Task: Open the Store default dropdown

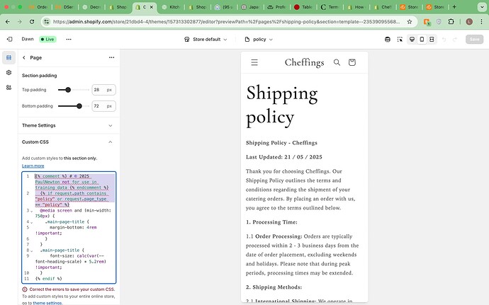Action: [x=206, y=39]
